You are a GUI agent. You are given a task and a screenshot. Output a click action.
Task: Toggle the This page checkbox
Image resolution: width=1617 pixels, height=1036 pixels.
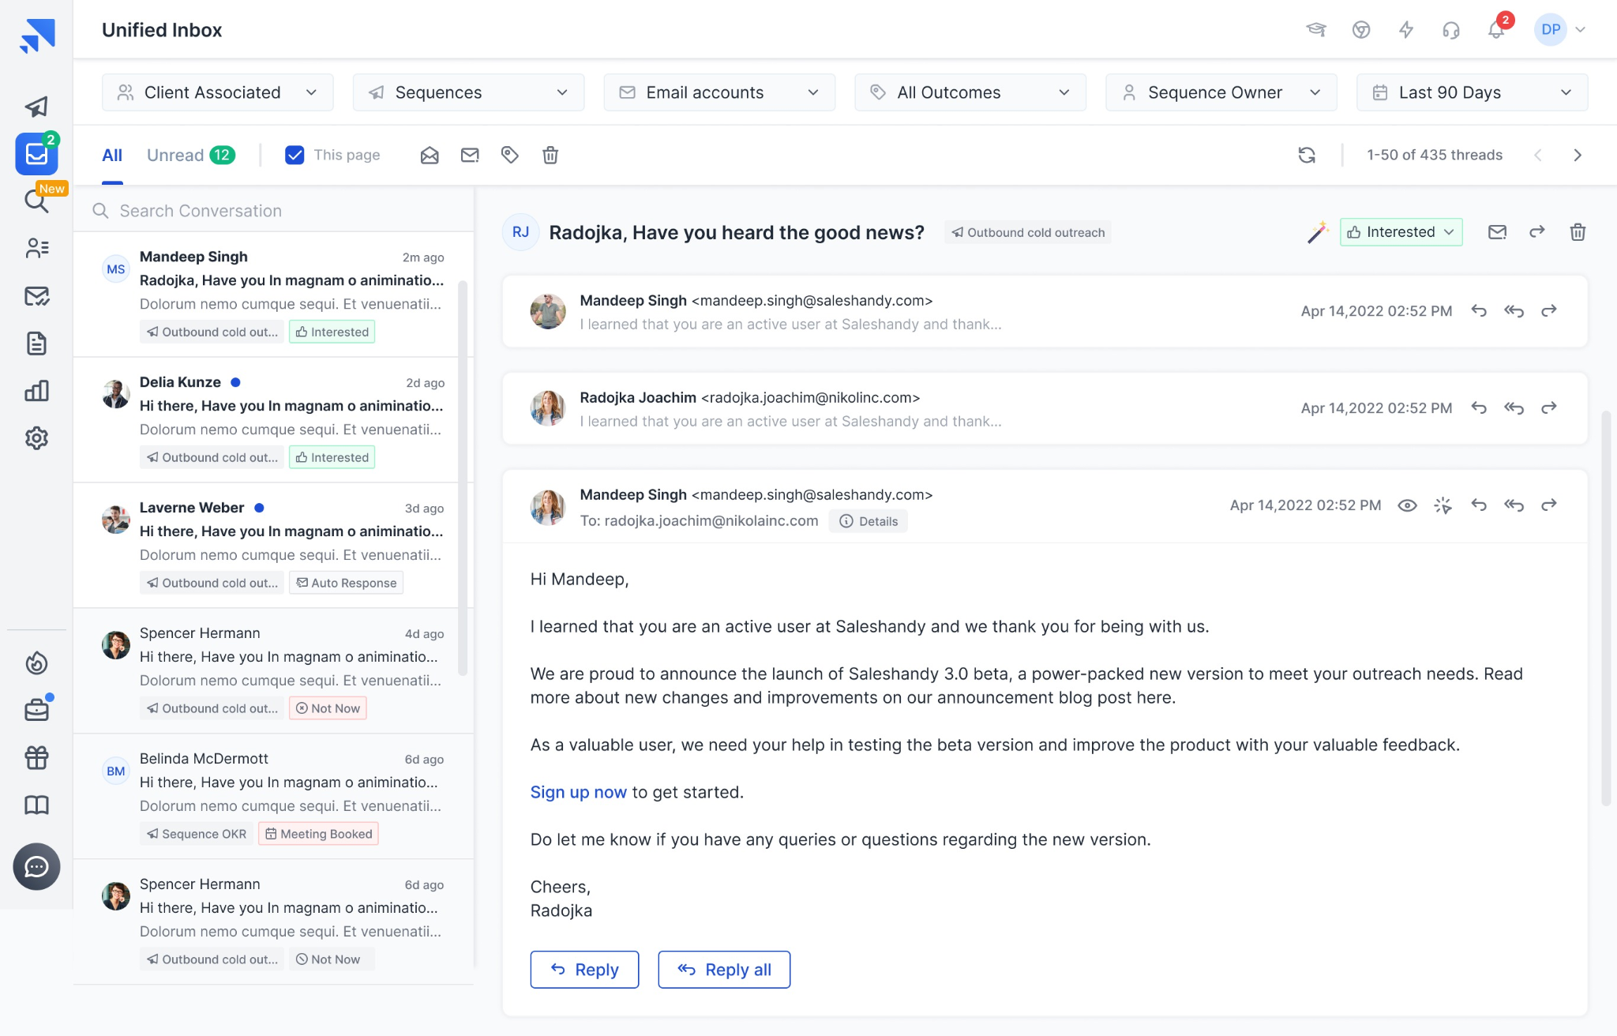(x=295, y=155)
